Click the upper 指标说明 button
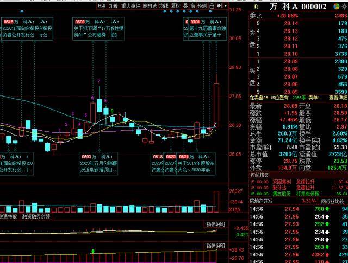The width and height of the screenshot is (348, 263). point(215,224)
